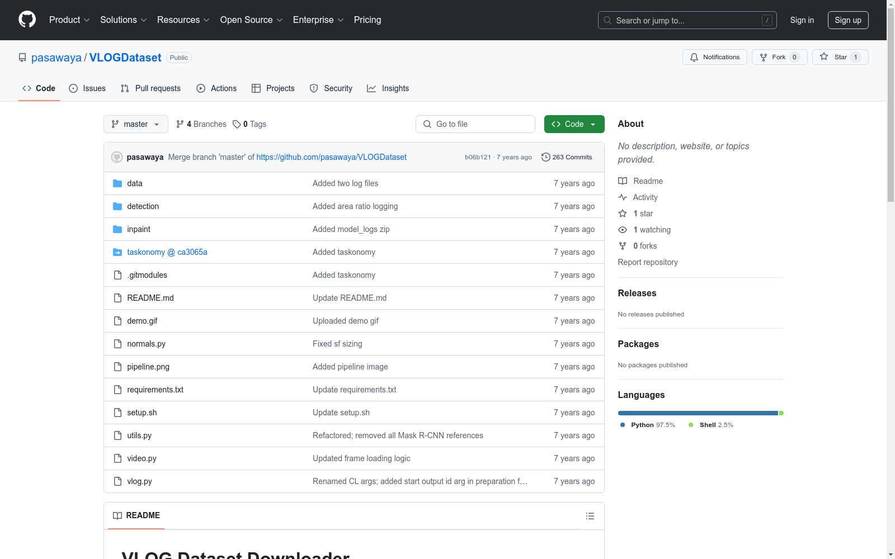The image size is (895, 559).
Task: Click the folder icon for inpaint
Action: pos(117,229)
